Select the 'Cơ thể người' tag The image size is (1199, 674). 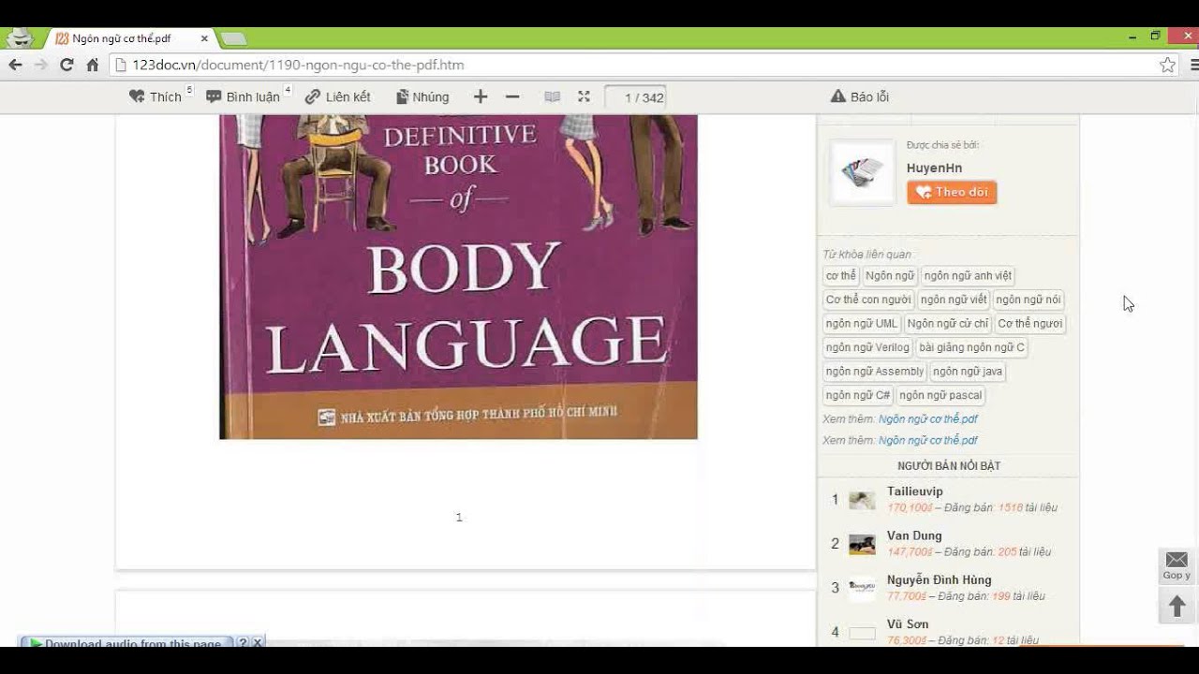pos(1030,324)
